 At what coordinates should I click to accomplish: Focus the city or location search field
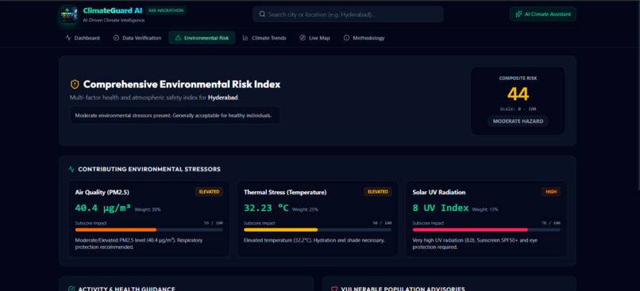348,14
